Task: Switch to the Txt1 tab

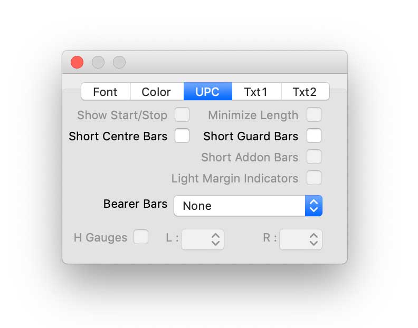Action: click(x=256, y=92)
